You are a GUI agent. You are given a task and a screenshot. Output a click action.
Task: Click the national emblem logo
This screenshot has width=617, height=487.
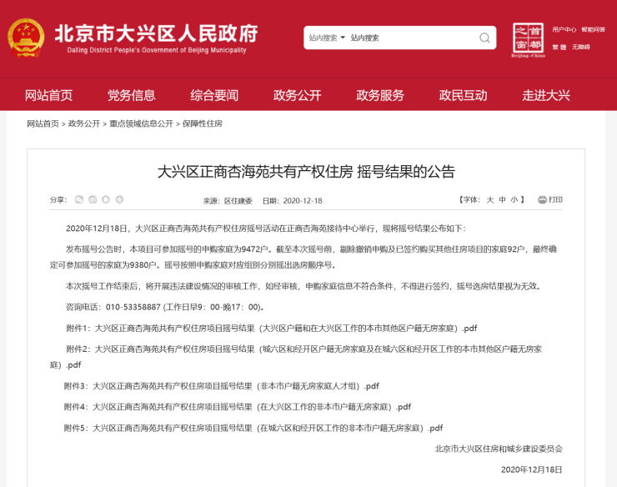(x=26, y=38)
